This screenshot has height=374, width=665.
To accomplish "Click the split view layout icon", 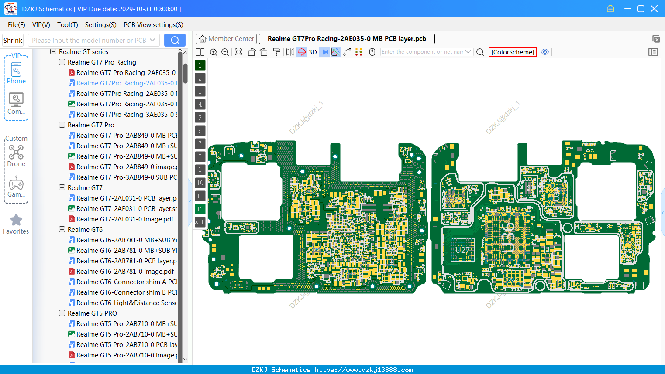I will (x=200, y=52).
